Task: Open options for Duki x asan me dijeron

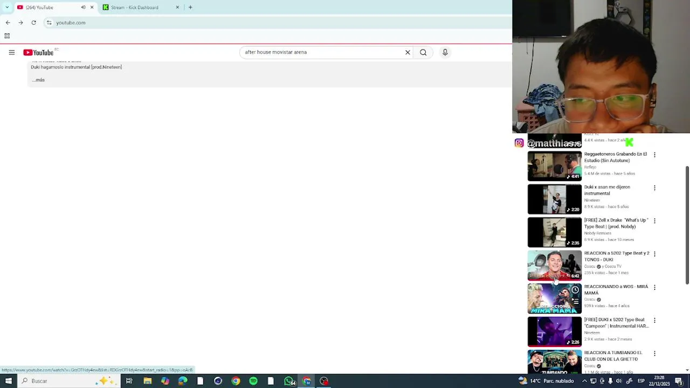Action: (x=654, y=188)
